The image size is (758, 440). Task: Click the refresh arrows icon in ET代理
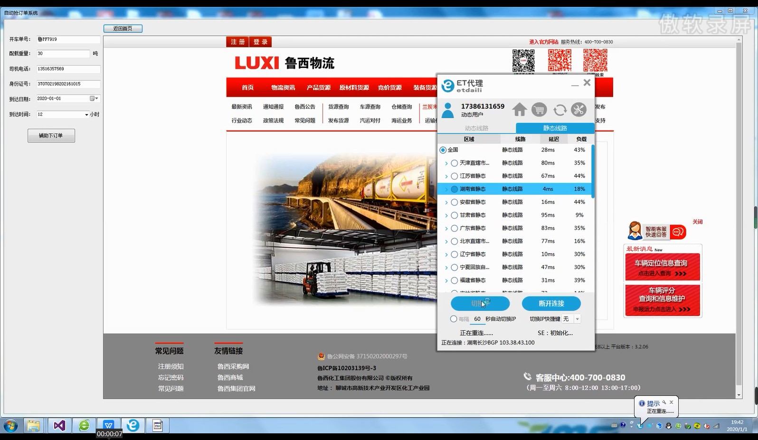click(x=559, y=110)
